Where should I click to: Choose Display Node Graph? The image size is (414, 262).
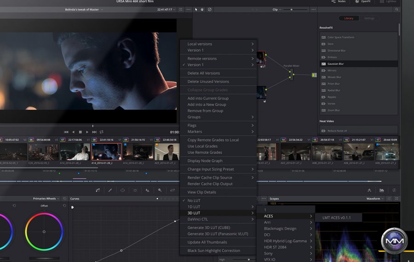pyautogui.click(x=218, y=161)
